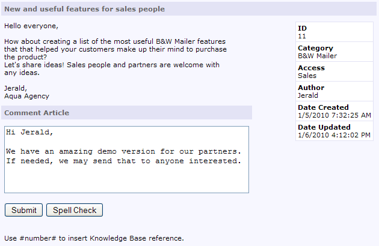Place cursor after 'Hi Jerald,' in comment
The height and width of the screenshot is (246, 379).
click(54, 132)
